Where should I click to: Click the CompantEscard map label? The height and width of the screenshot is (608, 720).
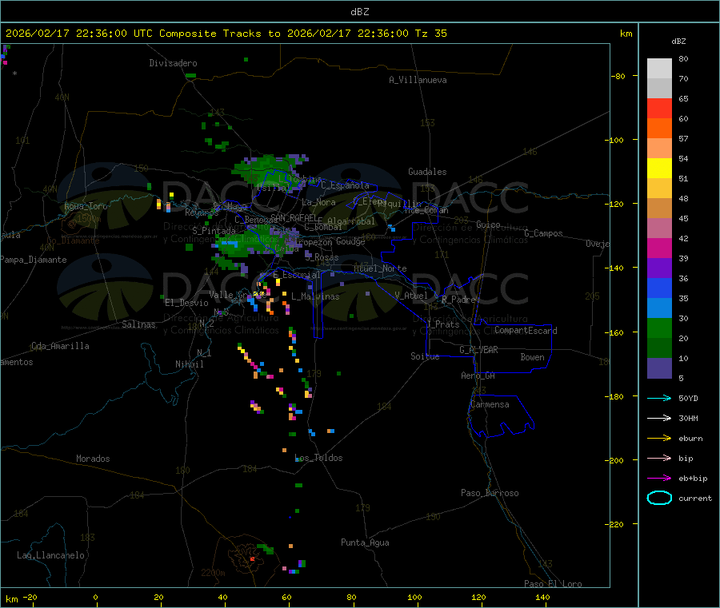(x=526, y=330)
